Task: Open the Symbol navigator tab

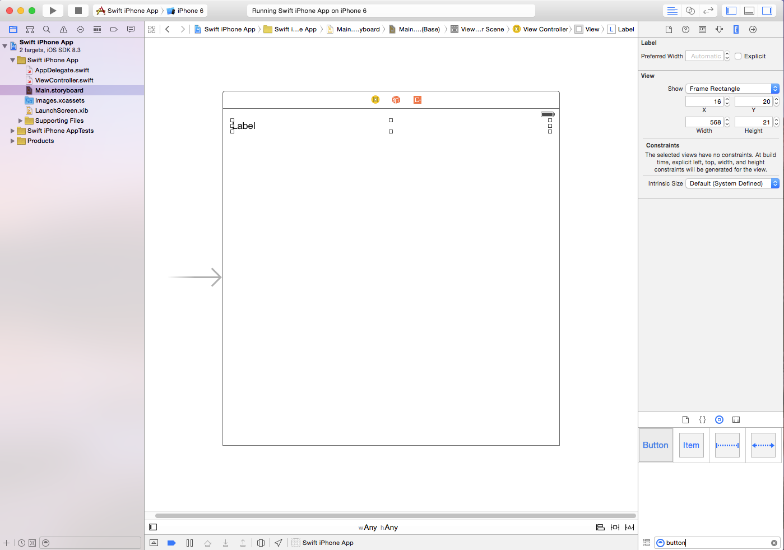Action: tap(30, 29)
